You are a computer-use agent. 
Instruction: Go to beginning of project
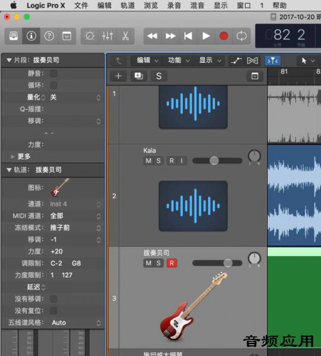pos(188,36)
